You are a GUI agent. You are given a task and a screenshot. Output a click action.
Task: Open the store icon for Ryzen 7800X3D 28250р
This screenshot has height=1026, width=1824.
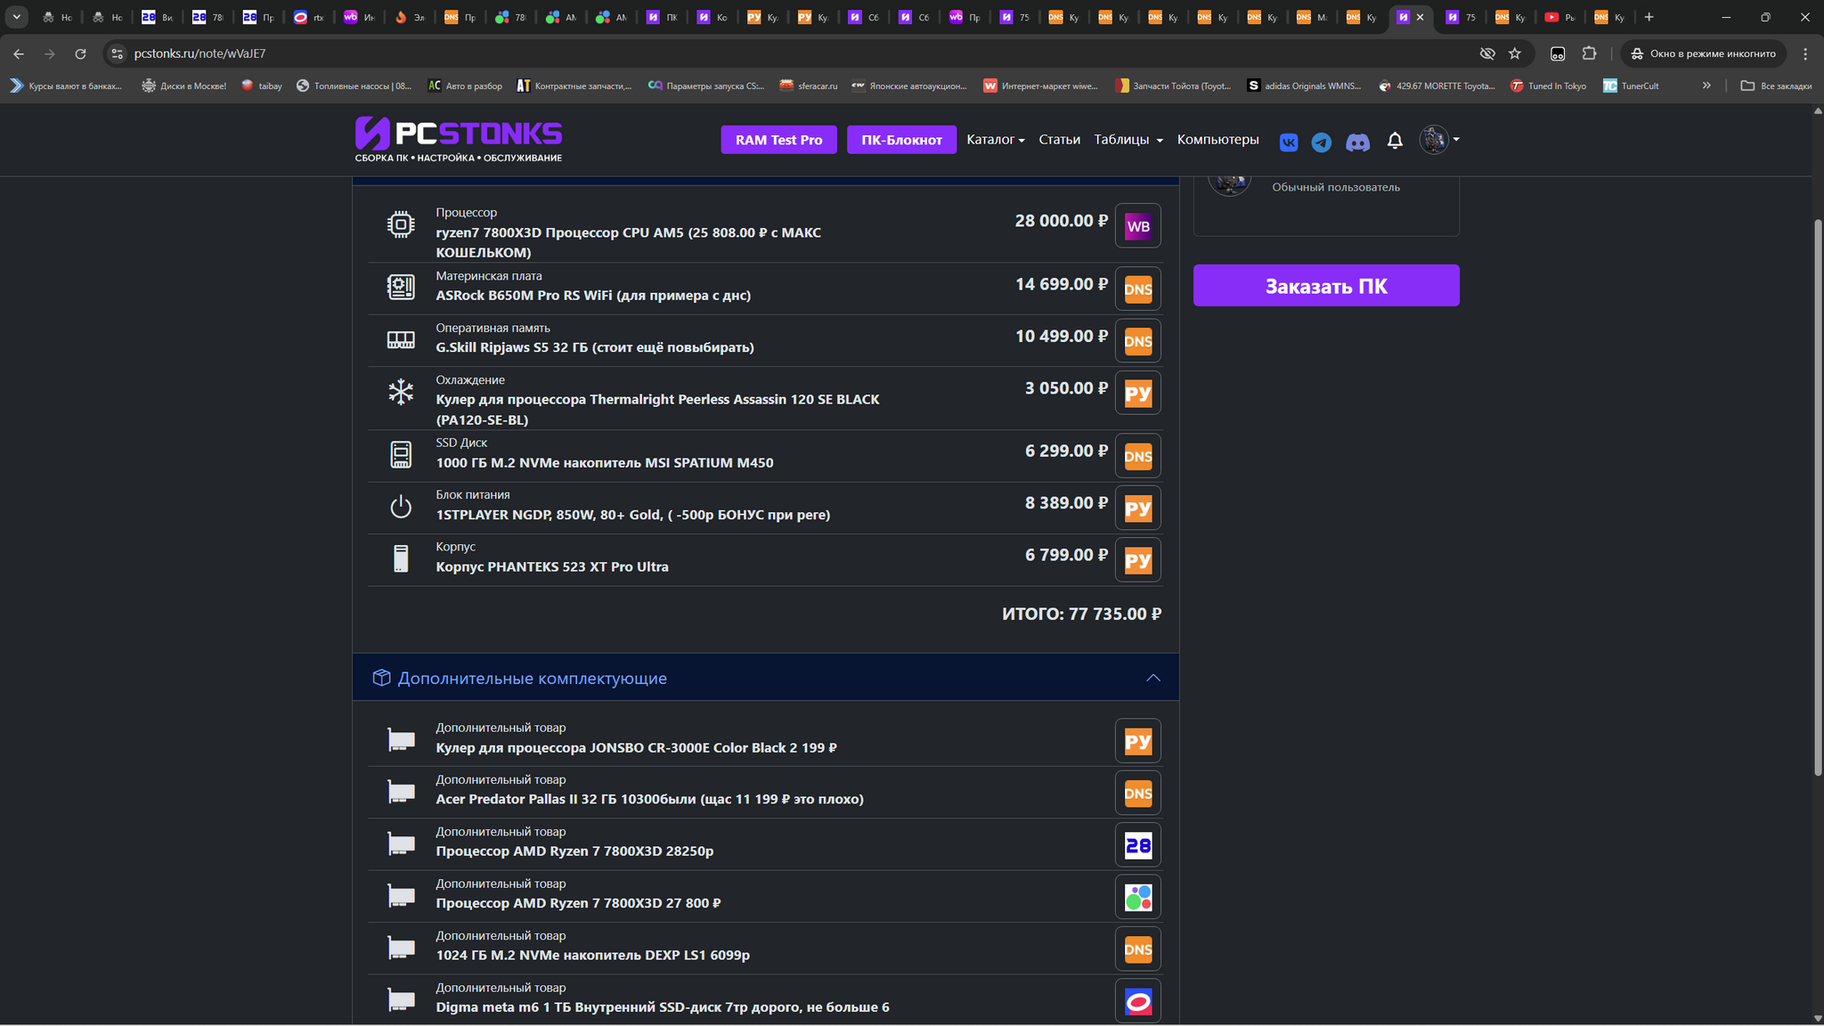point(1137,845)
